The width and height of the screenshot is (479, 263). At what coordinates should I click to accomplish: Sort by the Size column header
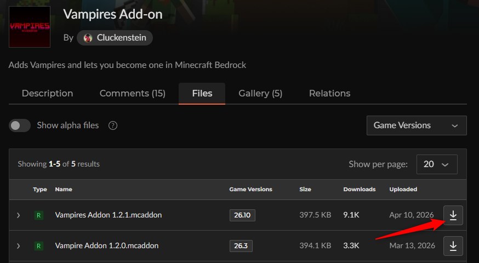point(305,190)
